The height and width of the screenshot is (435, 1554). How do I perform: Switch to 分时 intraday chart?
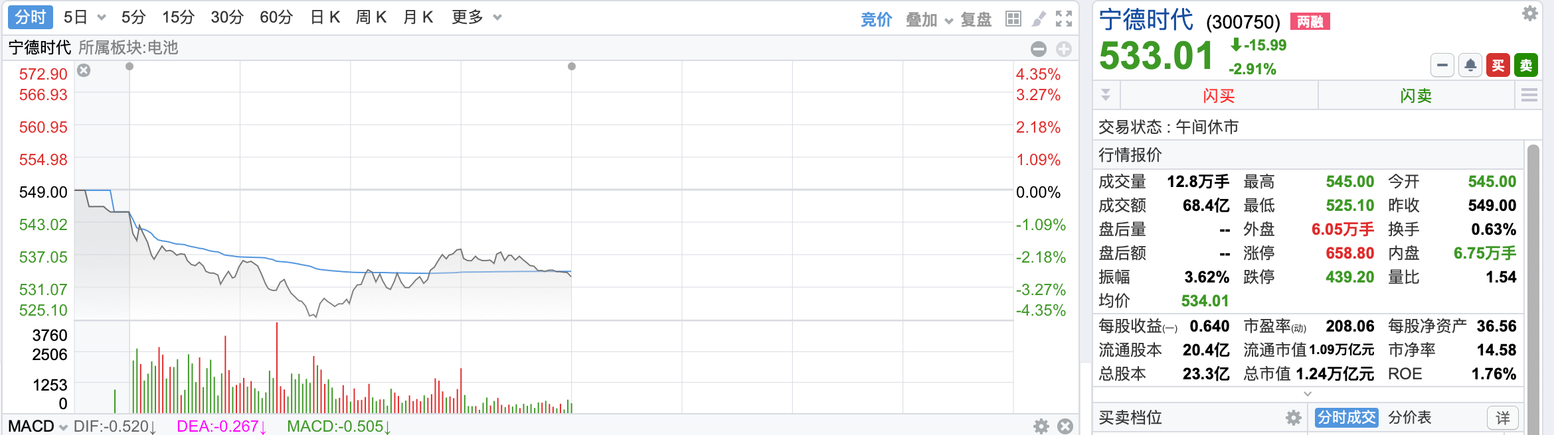31,17
